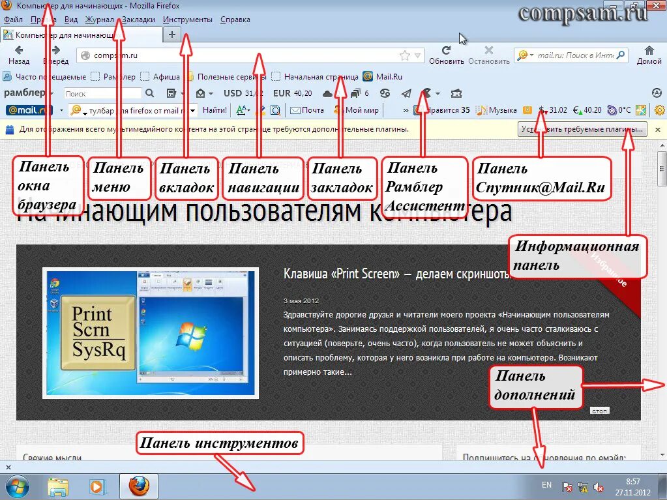Open the maps icon in Sputnik toolbar

641,110
